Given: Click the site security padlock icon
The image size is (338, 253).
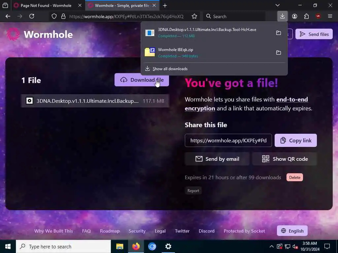Looking at the screenshot, I should pos(63,16).
